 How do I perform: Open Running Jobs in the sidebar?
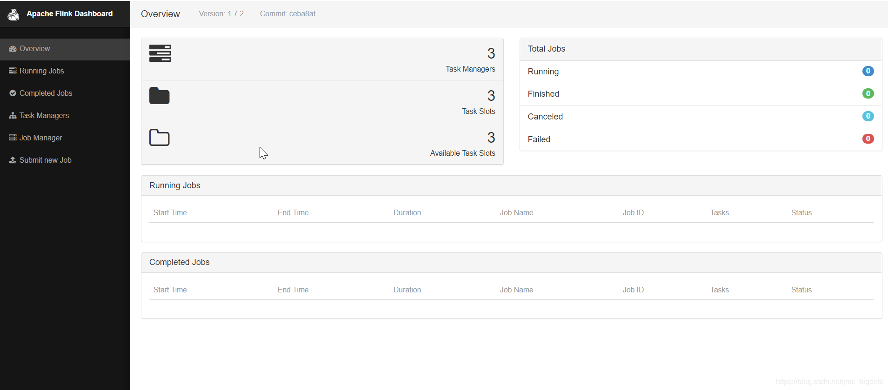coord(65,71)
